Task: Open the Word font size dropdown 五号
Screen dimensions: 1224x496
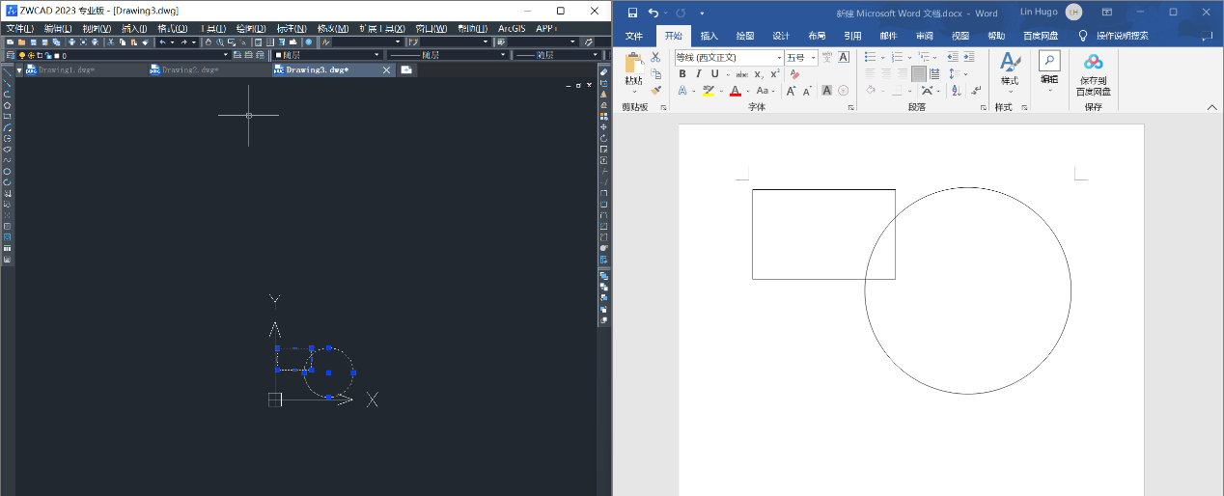Action: coord(814,58)
